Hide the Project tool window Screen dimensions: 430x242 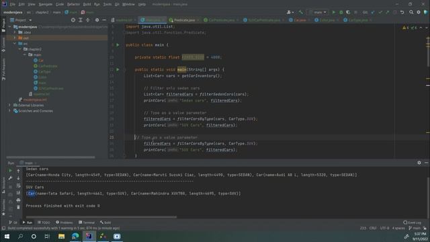tap(104, 20)
